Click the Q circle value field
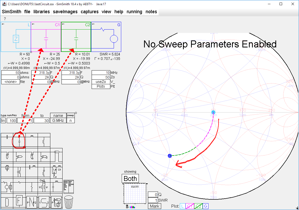Image resolution: width=299 pixels, height=210 pixels. tap(153, 194)
